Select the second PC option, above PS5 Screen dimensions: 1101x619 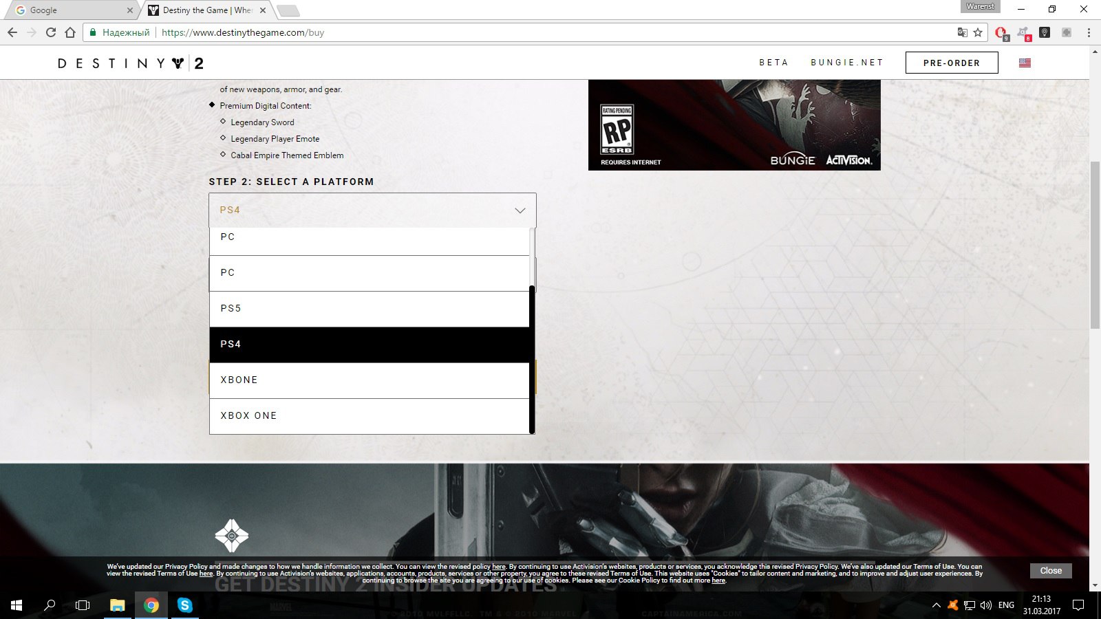point(370,273)
